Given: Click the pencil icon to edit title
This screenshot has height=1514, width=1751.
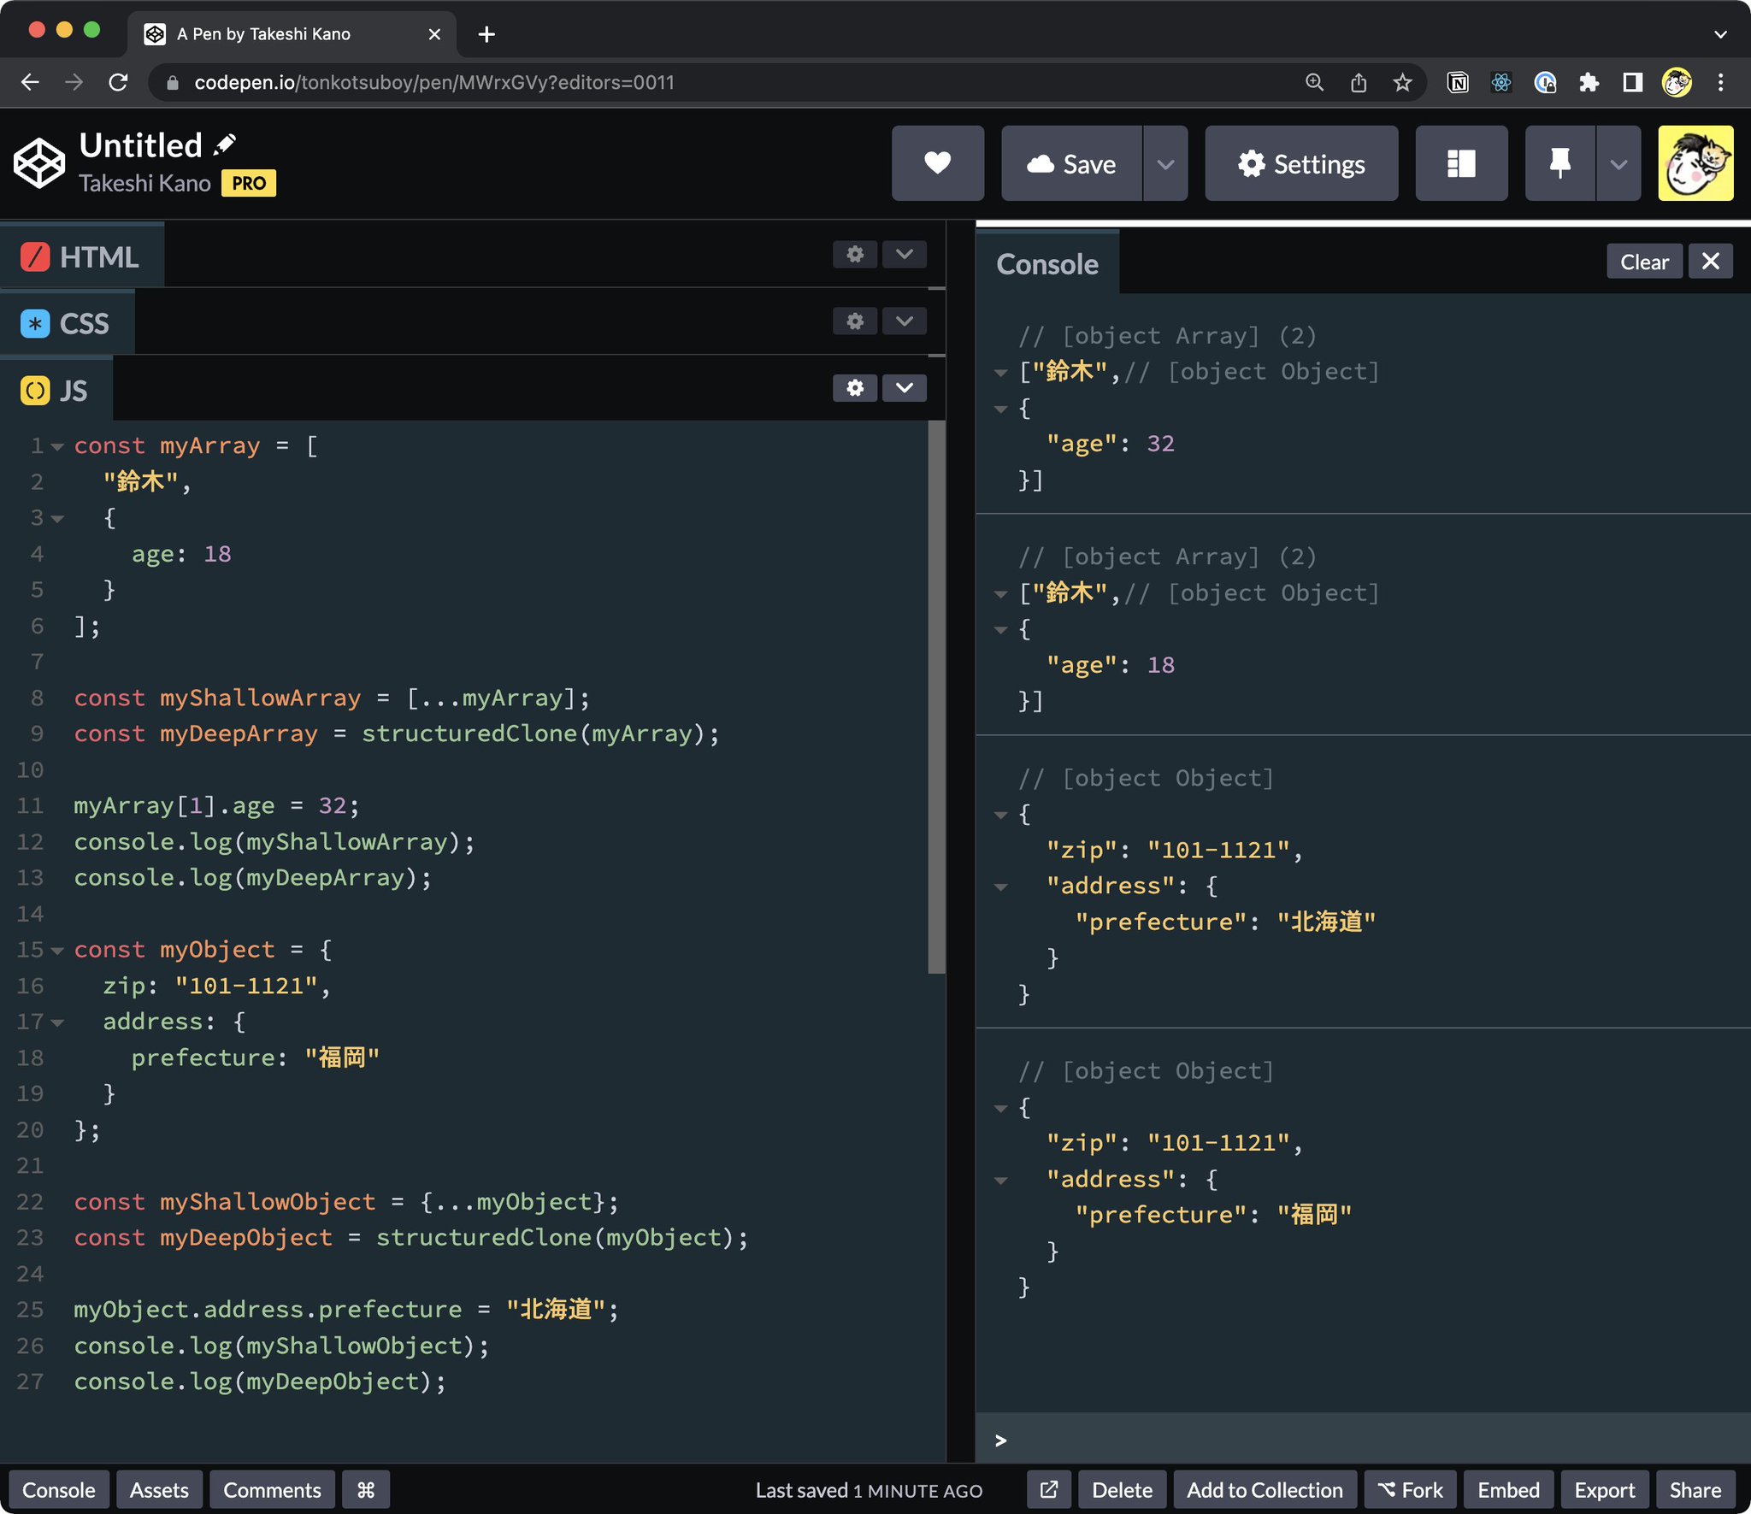Looking at the screenshot, I should pos(225,144).
